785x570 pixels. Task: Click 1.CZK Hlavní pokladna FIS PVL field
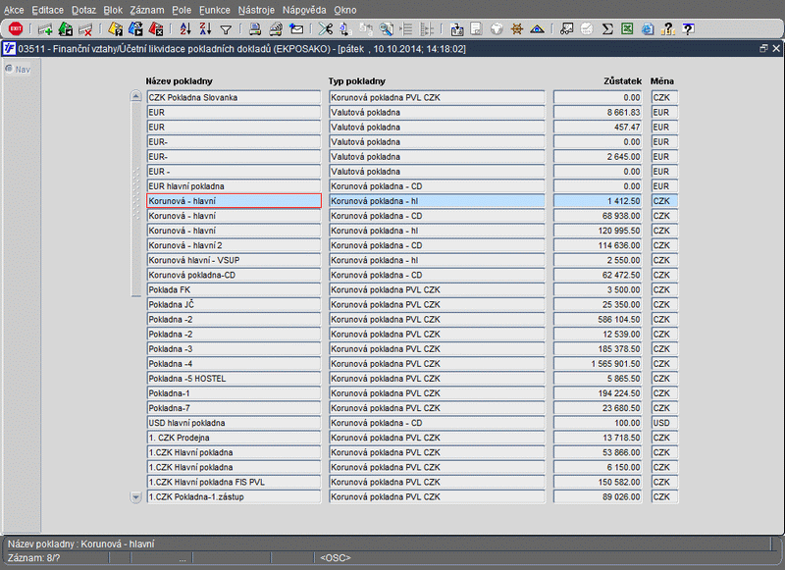[234, 482]
